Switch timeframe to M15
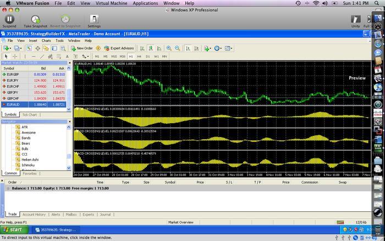This screenshot has width=385, height=241. tap(114, 57)
